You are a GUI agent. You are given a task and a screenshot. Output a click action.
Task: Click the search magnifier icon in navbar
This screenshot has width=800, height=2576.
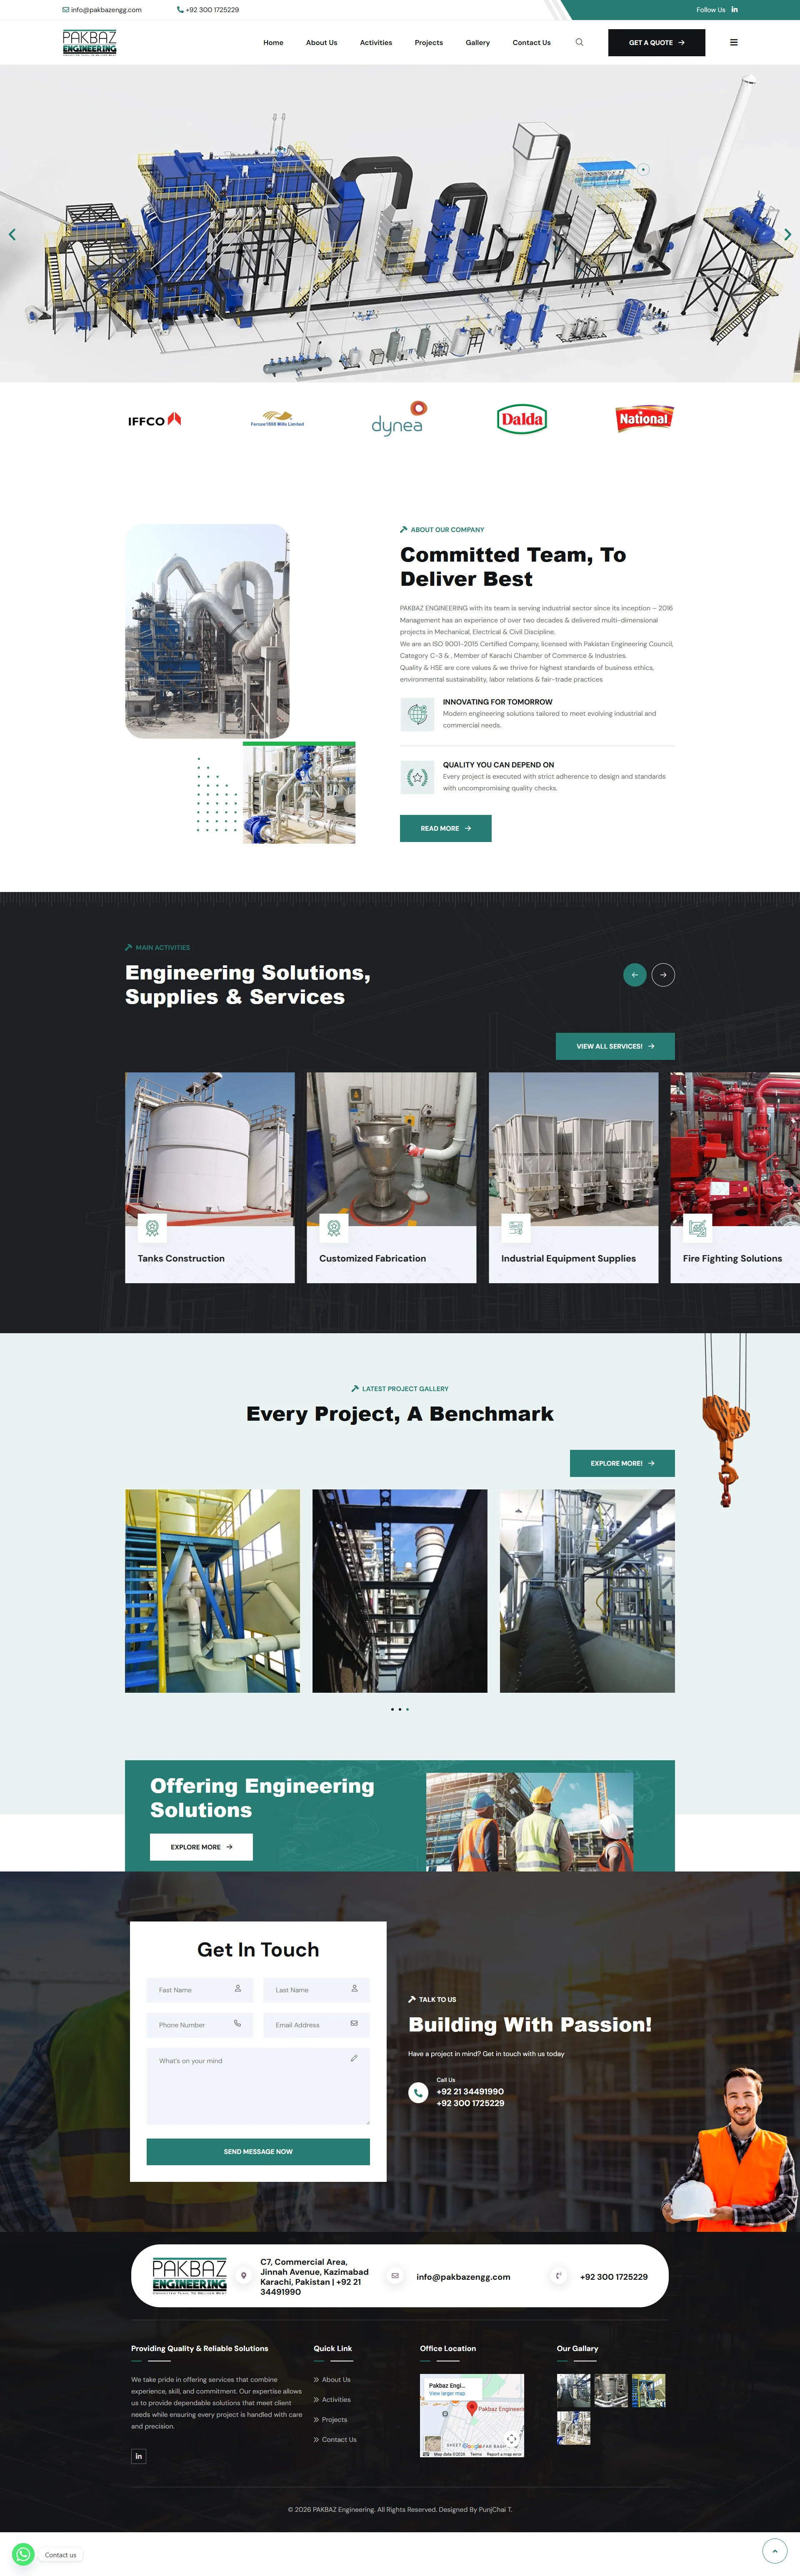click(x=579, y=43)
